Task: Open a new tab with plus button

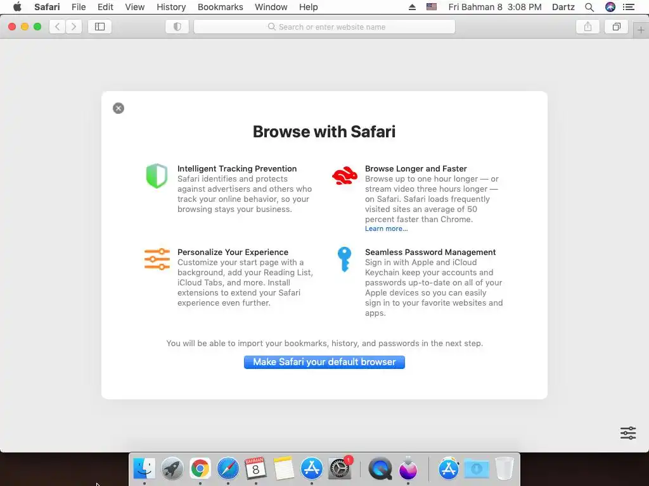Action: (641, 30)
